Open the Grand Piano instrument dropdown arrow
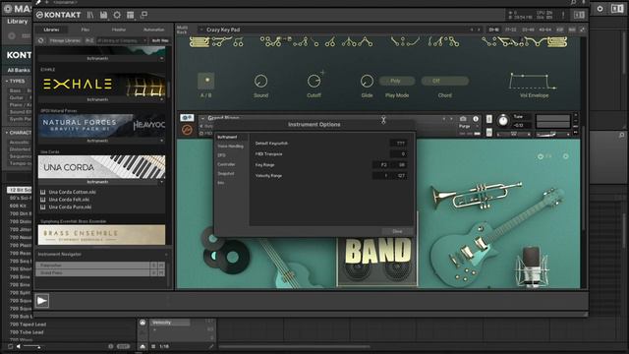The width and height of the screenshot is (629, 354). (x=202, y=118)
